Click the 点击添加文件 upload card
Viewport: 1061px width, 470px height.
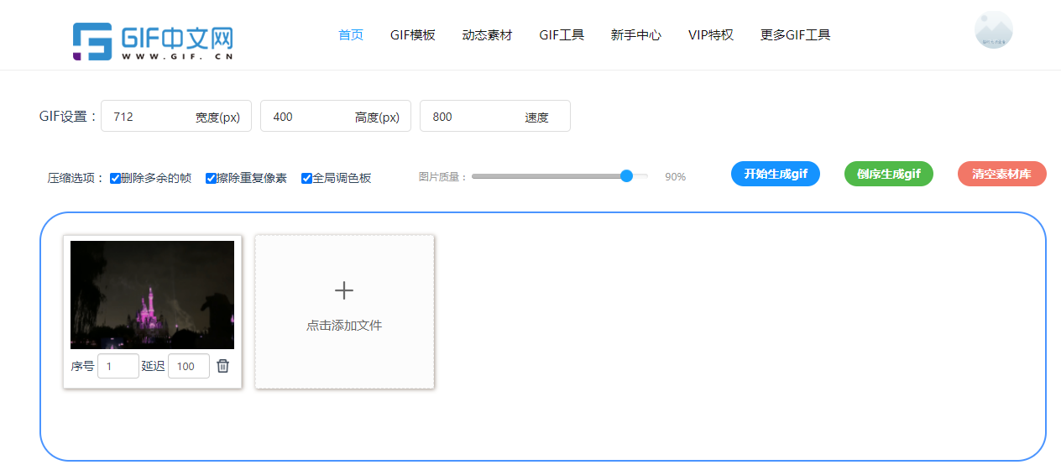[x=344, y=311]
